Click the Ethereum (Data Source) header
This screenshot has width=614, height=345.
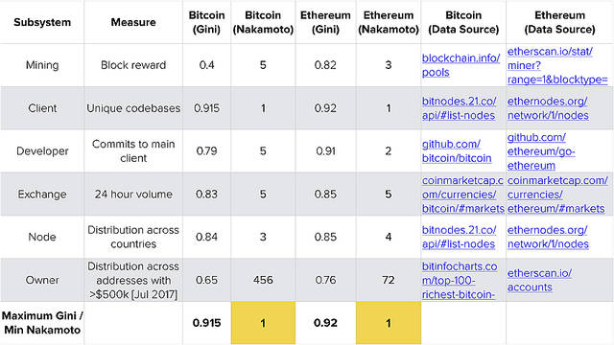pyautogui.click(x=560, y=22)
